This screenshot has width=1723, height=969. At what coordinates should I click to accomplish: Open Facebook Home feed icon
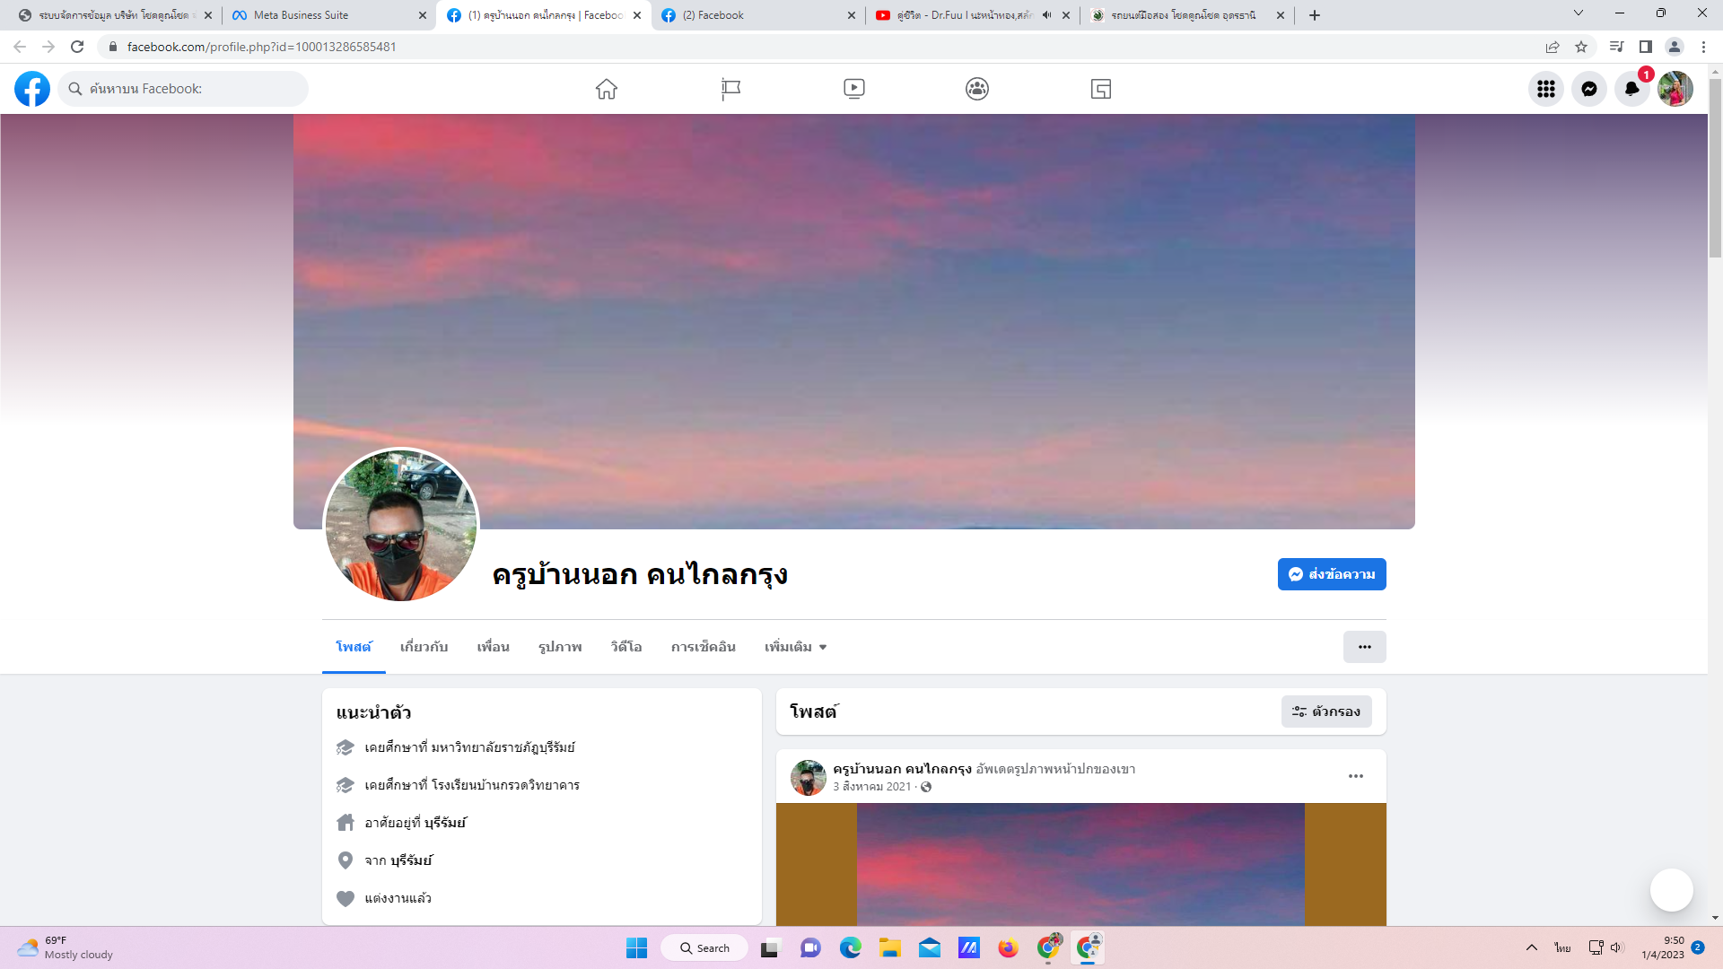pyautogui.click(x=607, y=89)
